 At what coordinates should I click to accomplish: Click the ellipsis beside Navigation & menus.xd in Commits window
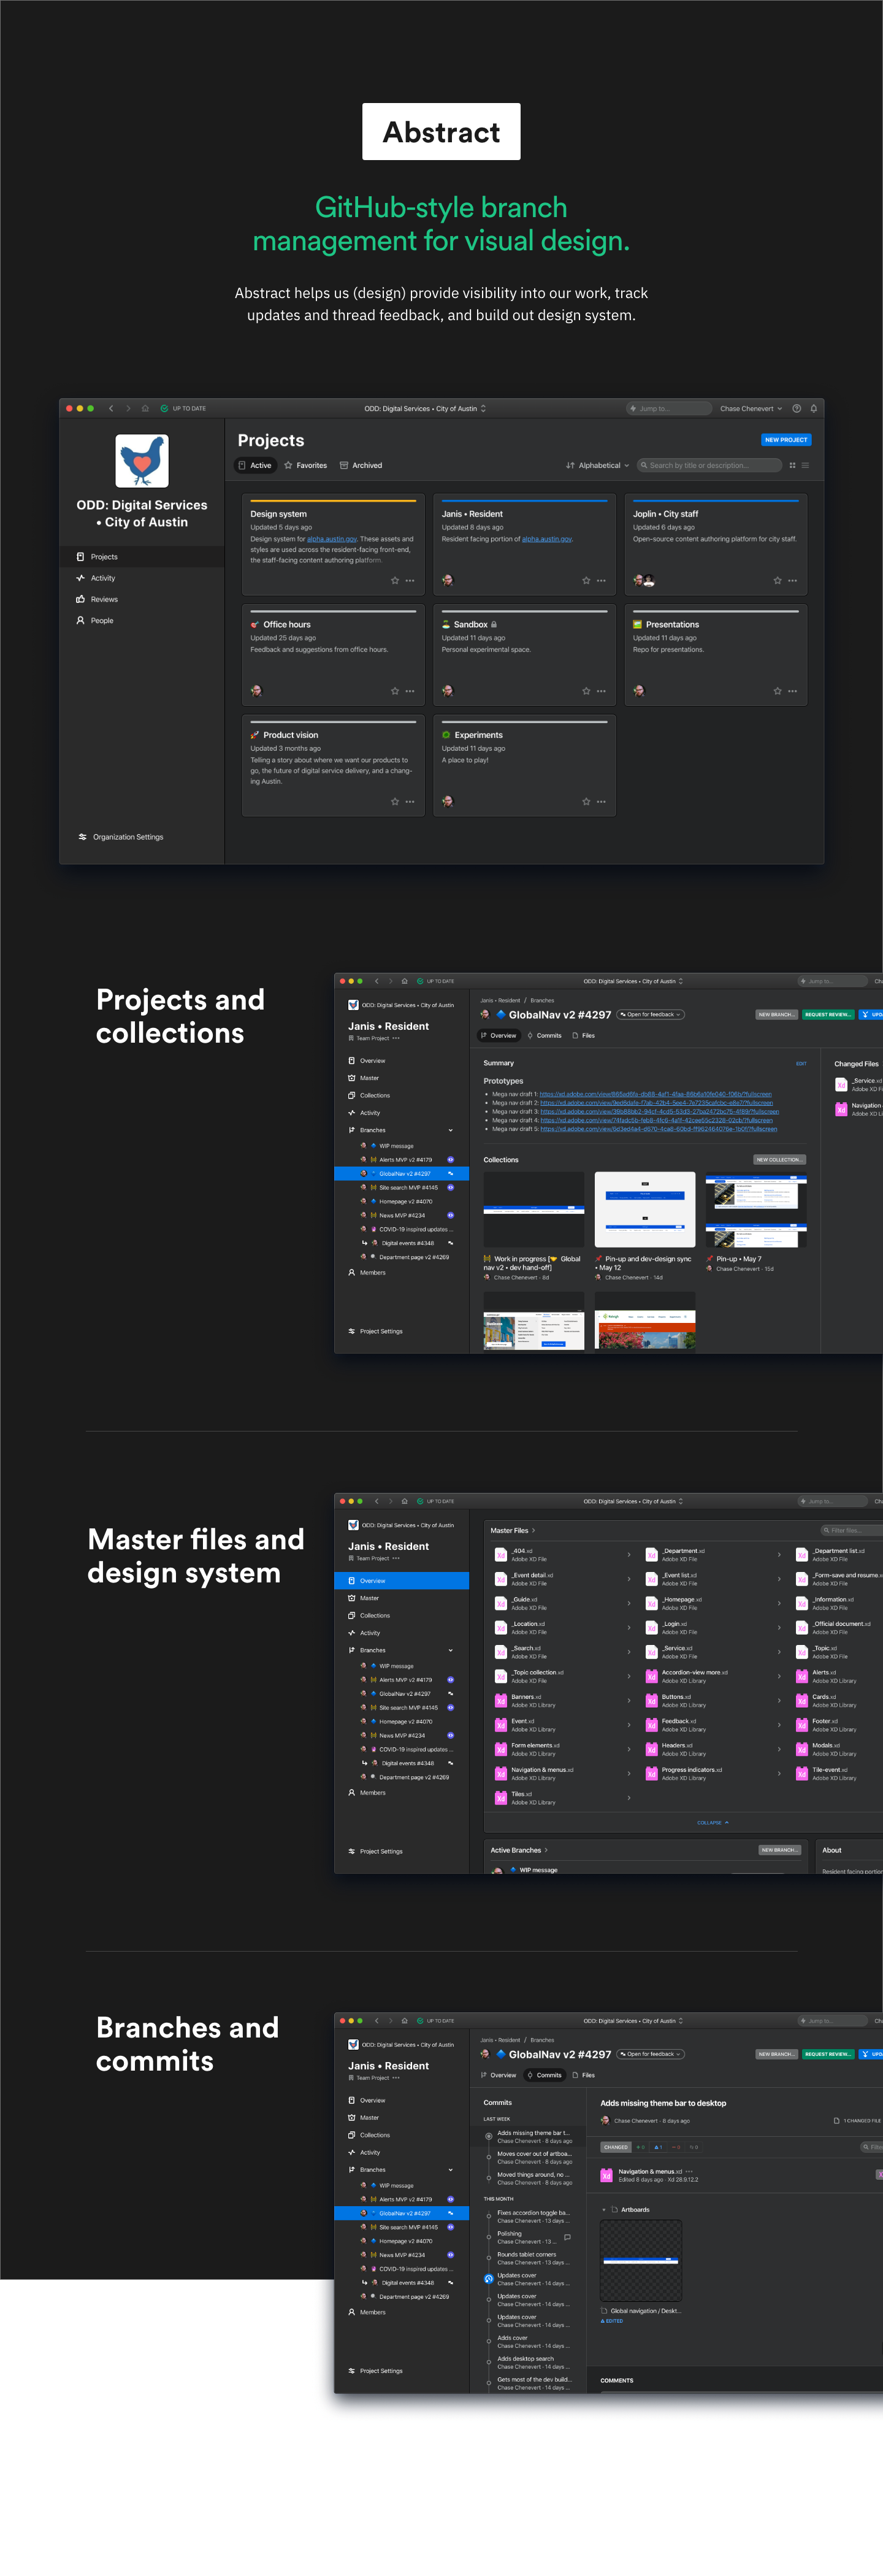click(x=690, y=2171)
